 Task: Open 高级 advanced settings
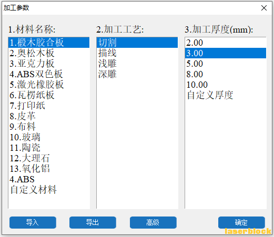coord(153,222)
